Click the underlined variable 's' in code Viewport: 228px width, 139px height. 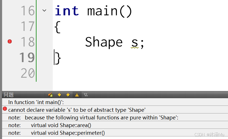135,43
